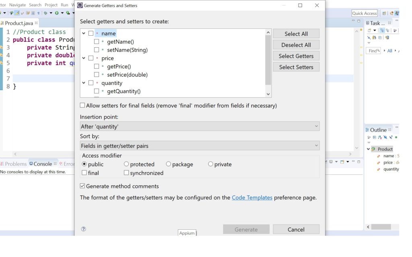Click Sort alphabetically icon in Outline toolbar
This screenshot has width=412, height=257.
coord(380,137)
